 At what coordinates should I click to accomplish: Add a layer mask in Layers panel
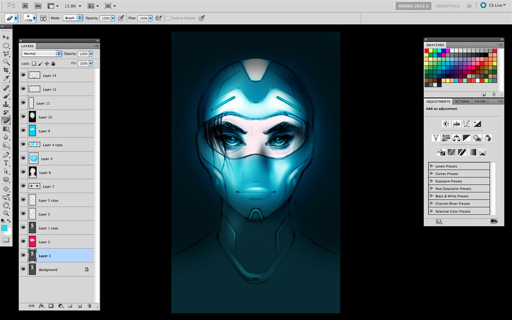(51, 306)
